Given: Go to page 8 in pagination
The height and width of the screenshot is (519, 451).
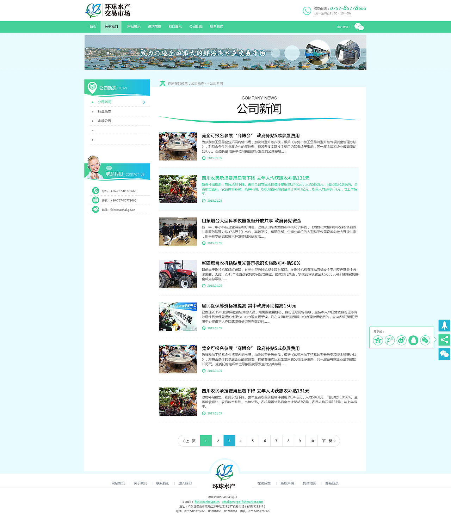Looking at the screenshot, I should 288,441.
